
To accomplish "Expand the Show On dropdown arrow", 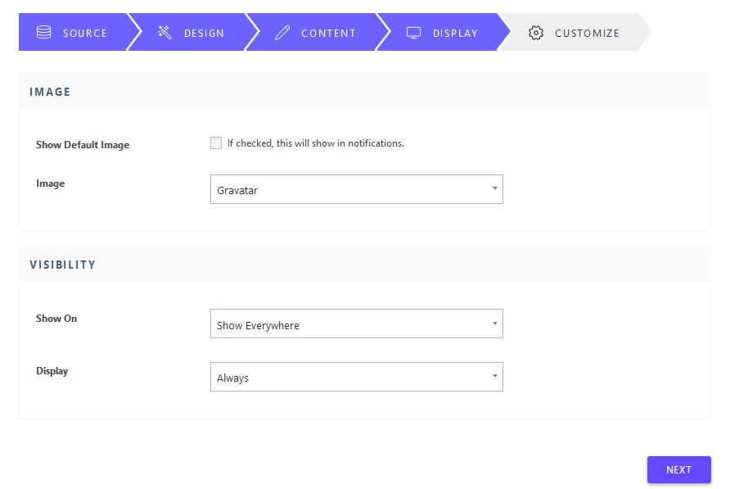I will point(495,324).
